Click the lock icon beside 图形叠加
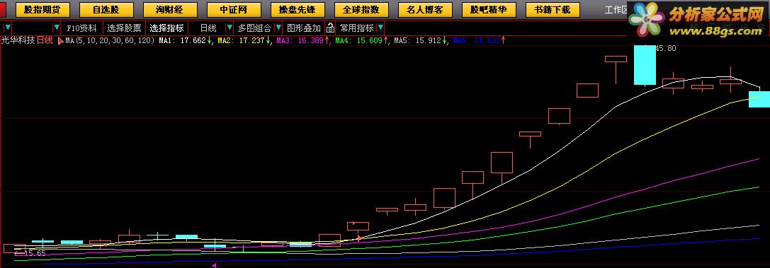The height and width of the screenshot is (268, 770). coord(331,28)
